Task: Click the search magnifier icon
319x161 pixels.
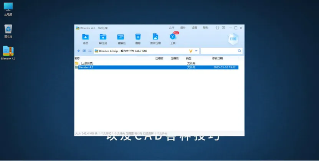Action: 240,51
